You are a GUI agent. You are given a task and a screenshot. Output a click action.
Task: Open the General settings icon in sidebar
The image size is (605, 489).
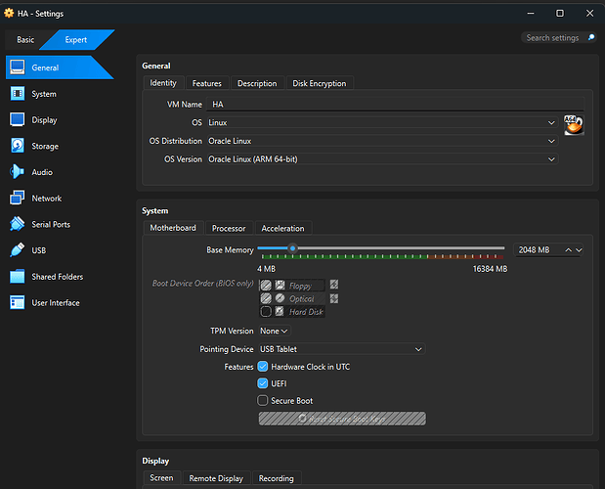[18, 67]
